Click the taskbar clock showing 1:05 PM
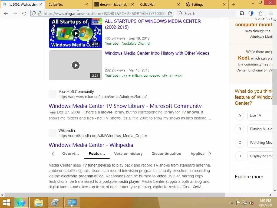The height and width of the screenshot is (208, 277). (x=265, y=203)
